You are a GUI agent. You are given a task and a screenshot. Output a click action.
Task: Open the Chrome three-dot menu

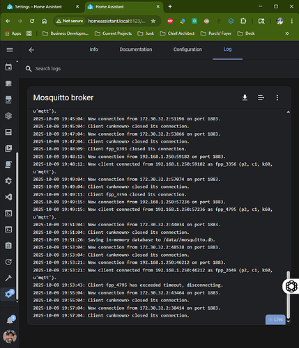292,21
